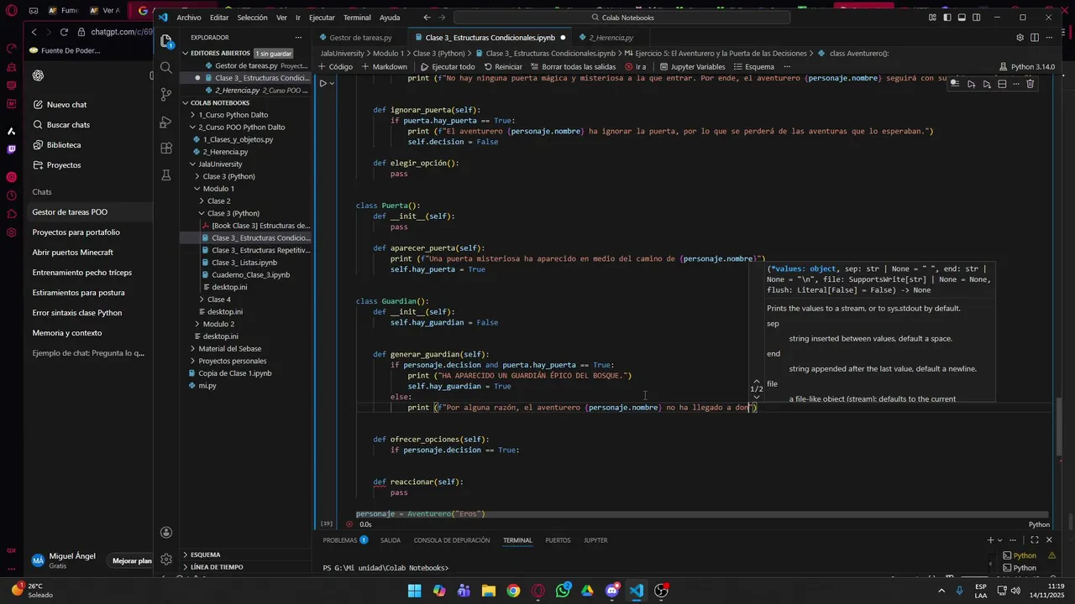
Task: Open new terminal profile dropdown
Action: (x=1001, y=540)
